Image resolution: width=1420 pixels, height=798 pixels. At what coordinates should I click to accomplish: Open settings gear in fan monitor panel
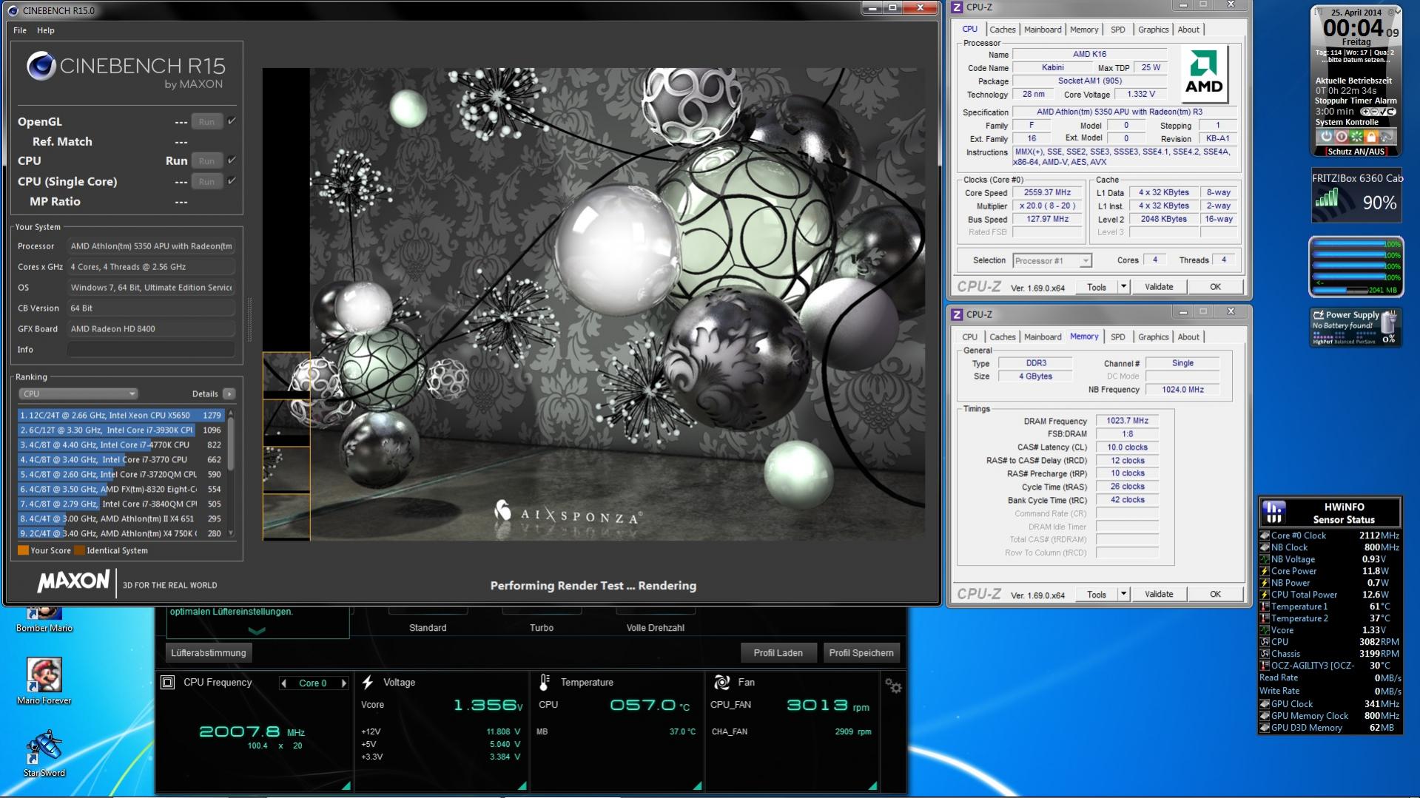pyautogui.click(x=893, y=686)
